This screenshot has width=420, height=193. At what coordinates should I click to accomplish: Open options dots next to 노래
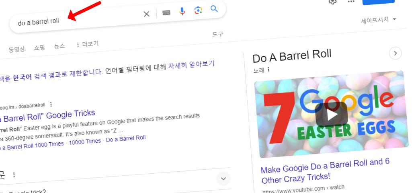(268, 70)
